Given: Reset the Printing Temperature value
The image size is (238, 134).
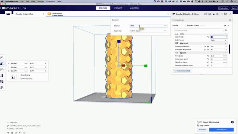Looking at the screenshot, I should 205,47.
